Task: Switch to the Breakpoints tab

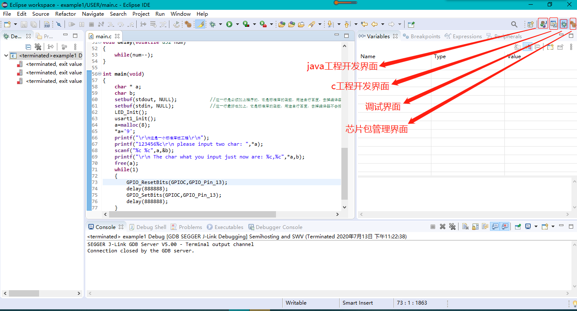Action: click(x=422, y=36)
